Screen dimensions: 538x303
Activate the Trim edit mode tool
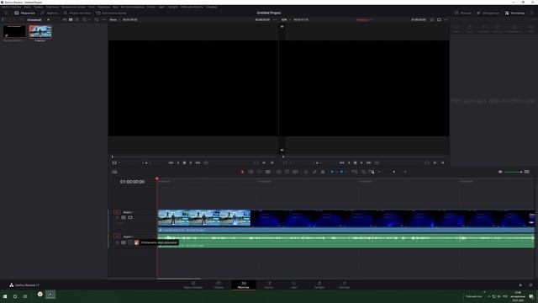pyautogui.click(x=251, y=172)
